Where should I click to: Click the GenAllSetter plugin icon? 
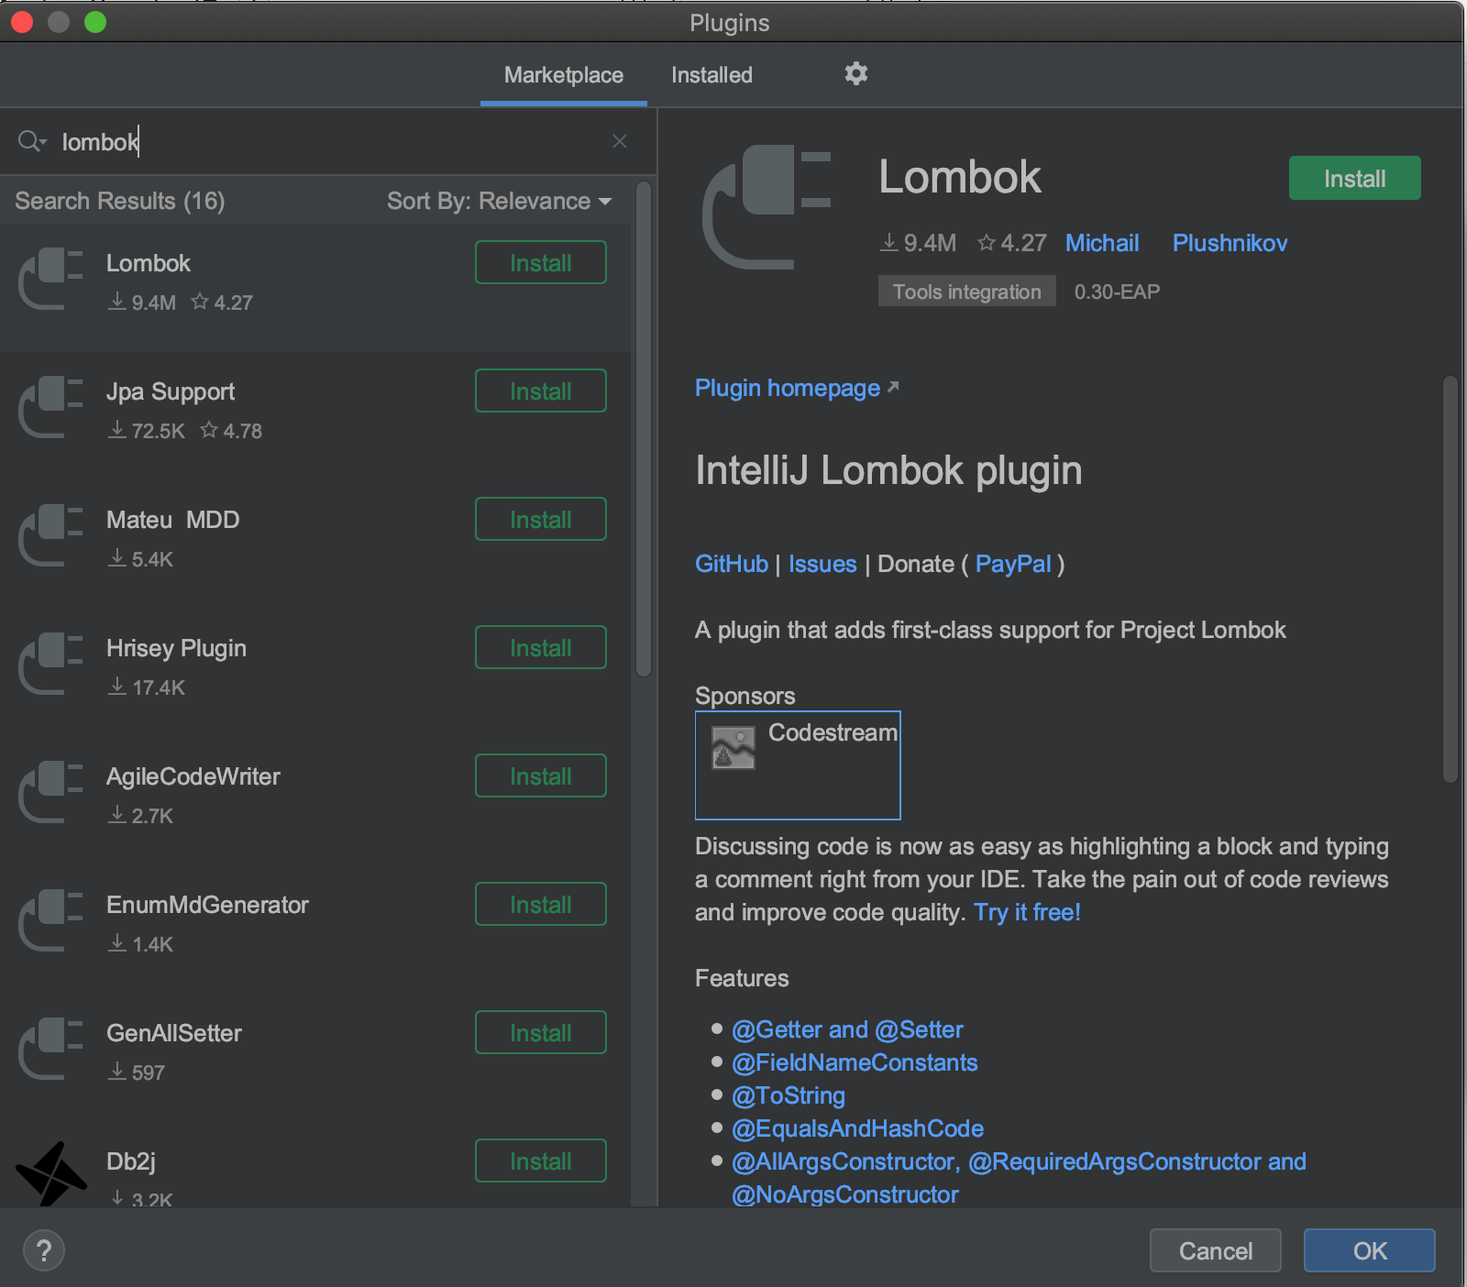click(x=51, y=1050)
